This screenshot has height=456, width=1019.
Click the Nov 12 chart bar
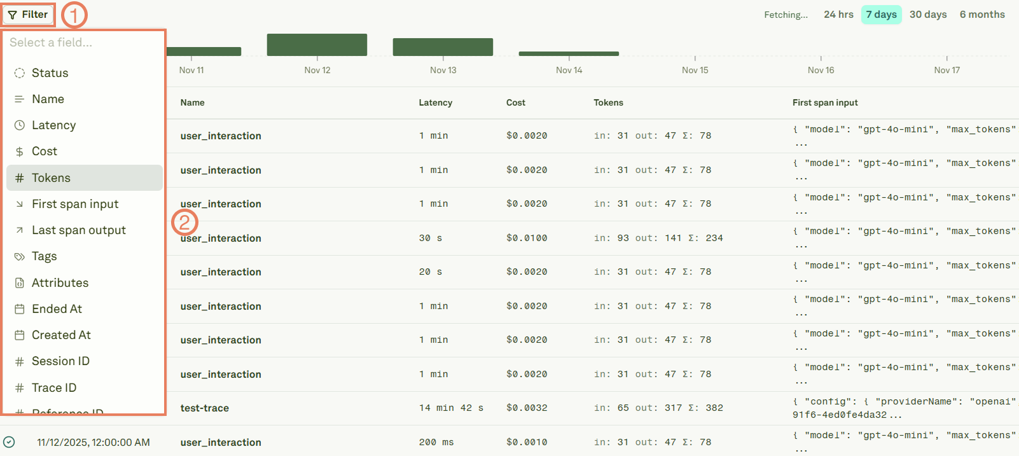tap(317, 45)
